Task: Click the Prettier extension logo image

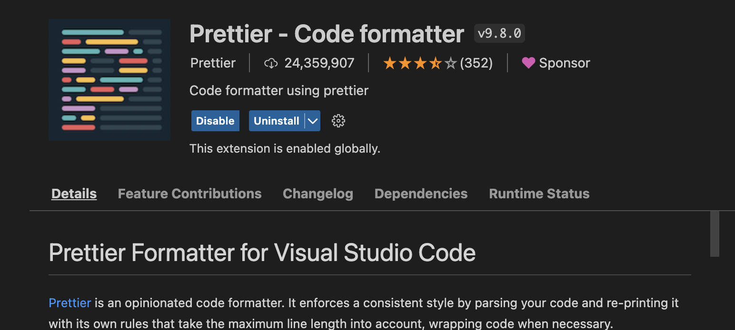Action: click(109, 80)
